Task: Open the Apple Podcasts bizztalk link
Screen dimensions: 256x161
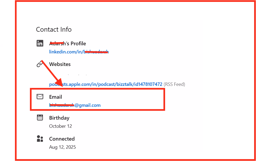Action: 106,84
